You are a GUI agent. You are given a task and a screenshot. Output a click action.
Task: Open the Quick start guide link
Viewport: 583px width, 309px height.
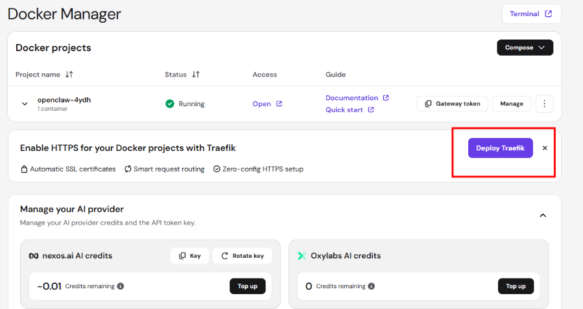pyautogui.click(x=350, y=109)
